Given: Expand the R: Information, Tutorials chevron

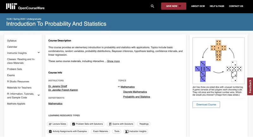Looking at the screenshot, I should pyautogui.click(x=39, y=95).
